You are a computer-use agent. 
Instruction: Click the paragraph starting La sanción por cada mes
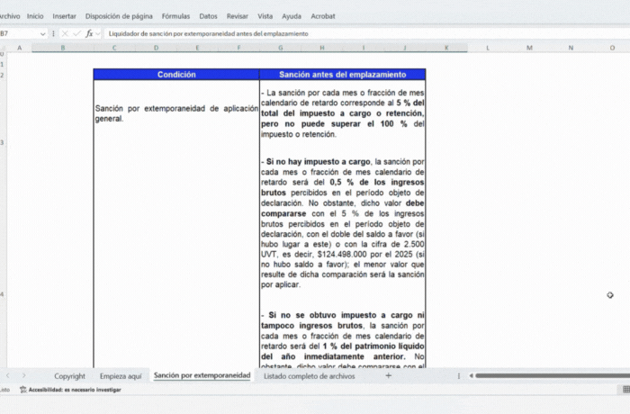click(342, 113)
